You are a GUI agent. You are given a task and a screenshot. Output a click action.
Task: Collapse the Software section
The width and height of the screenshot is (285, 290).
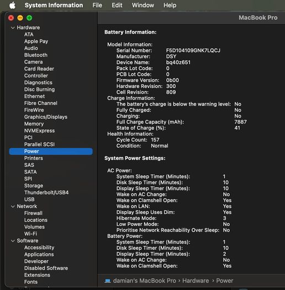point(13,241)
